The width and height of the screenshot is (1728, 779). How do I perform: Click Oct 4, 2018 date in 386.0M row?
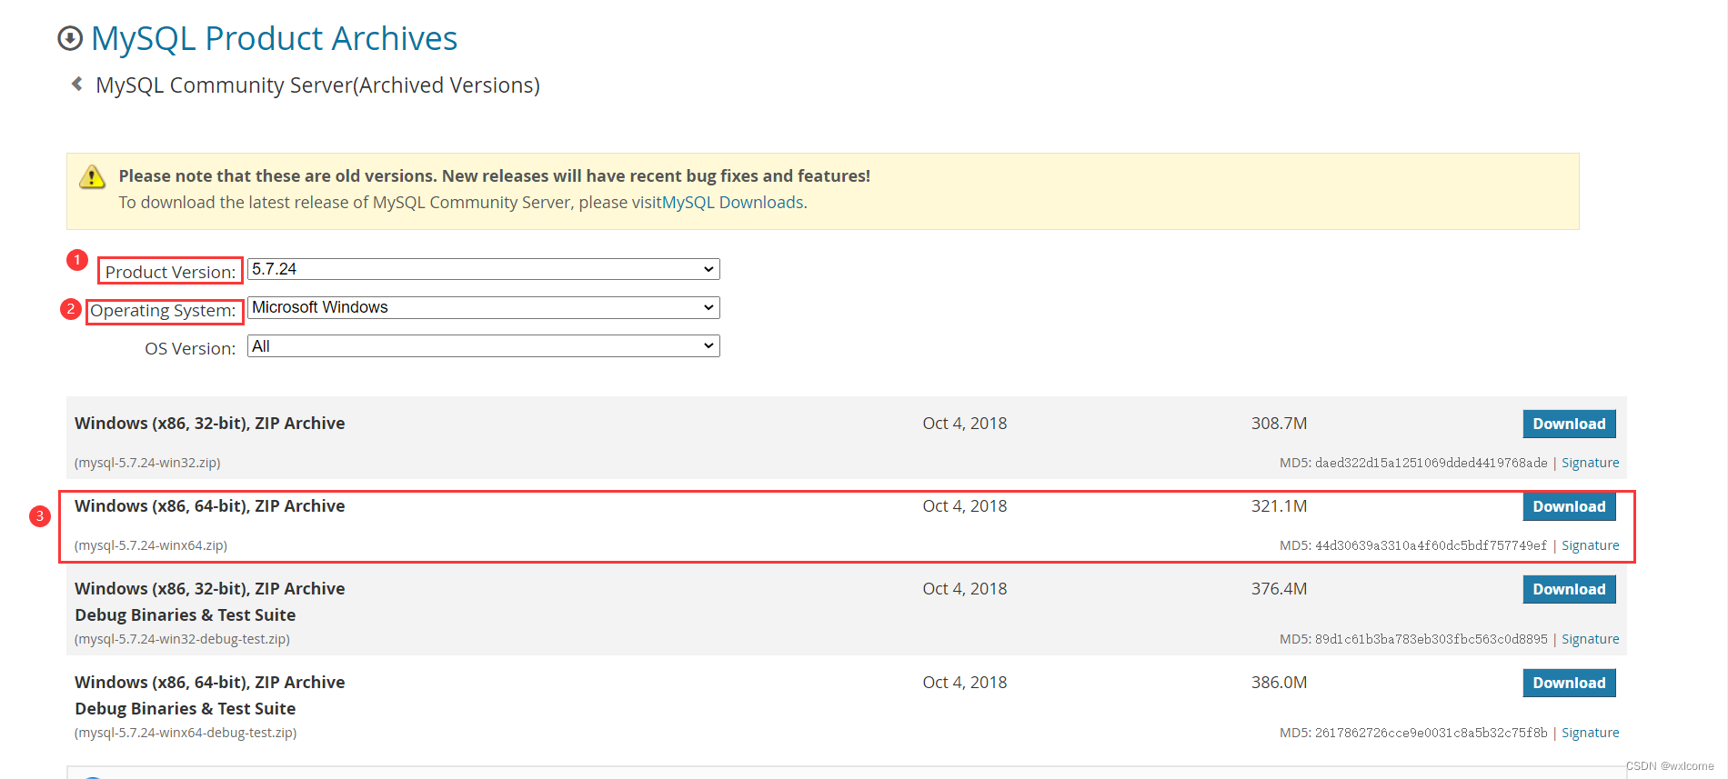pos(965,683)
